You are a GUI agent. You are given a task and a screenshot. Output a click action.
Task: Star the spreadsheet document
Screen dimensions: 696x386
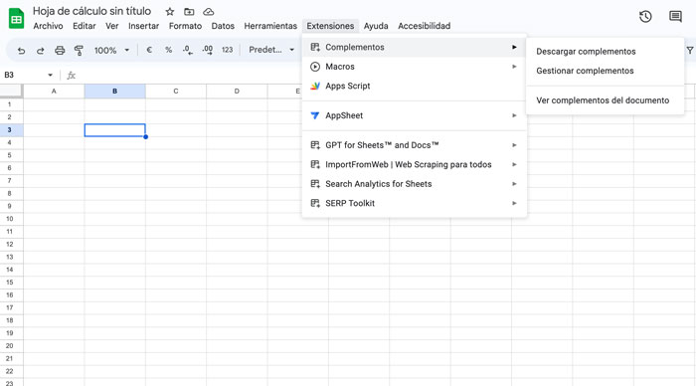[170, 12]
